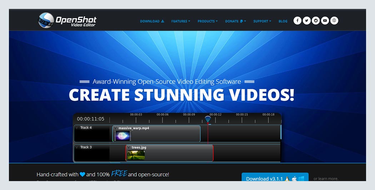The width and height of the screenshot is (375, 190).
Task: Open the Download nav link
Action: pos(152,21)
